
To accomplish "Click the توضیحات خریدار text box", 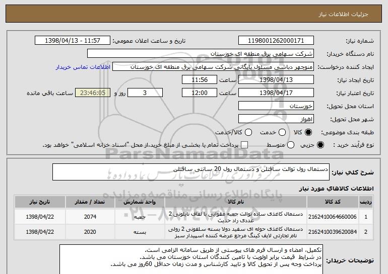I will click(x=191, y=259).
